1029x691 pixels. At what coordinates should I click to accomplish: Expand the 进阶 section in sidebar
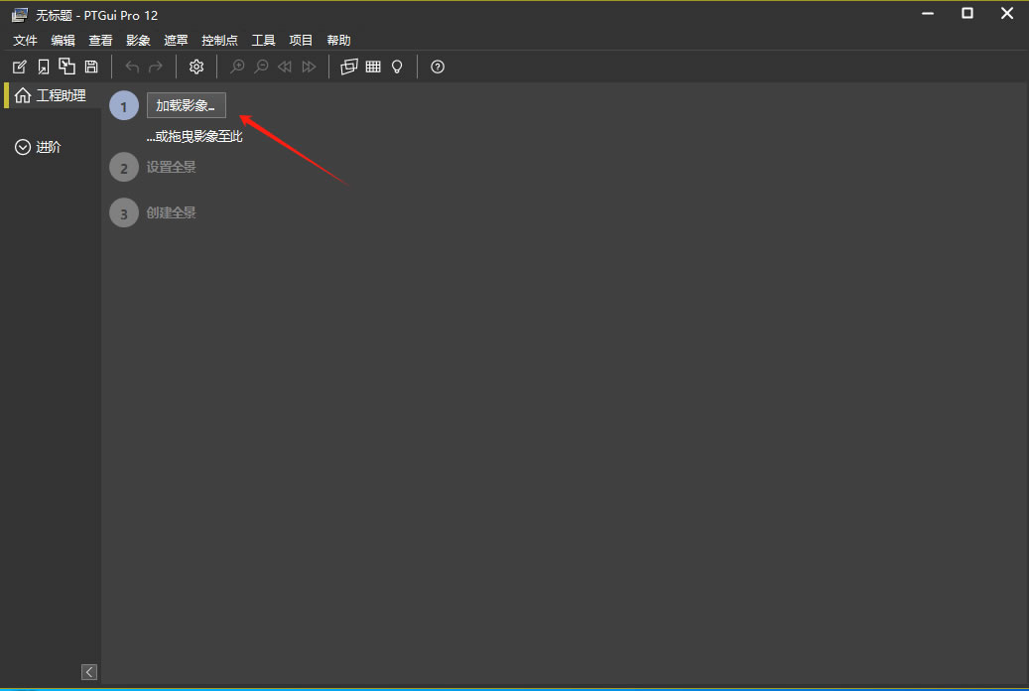[39, 147]
